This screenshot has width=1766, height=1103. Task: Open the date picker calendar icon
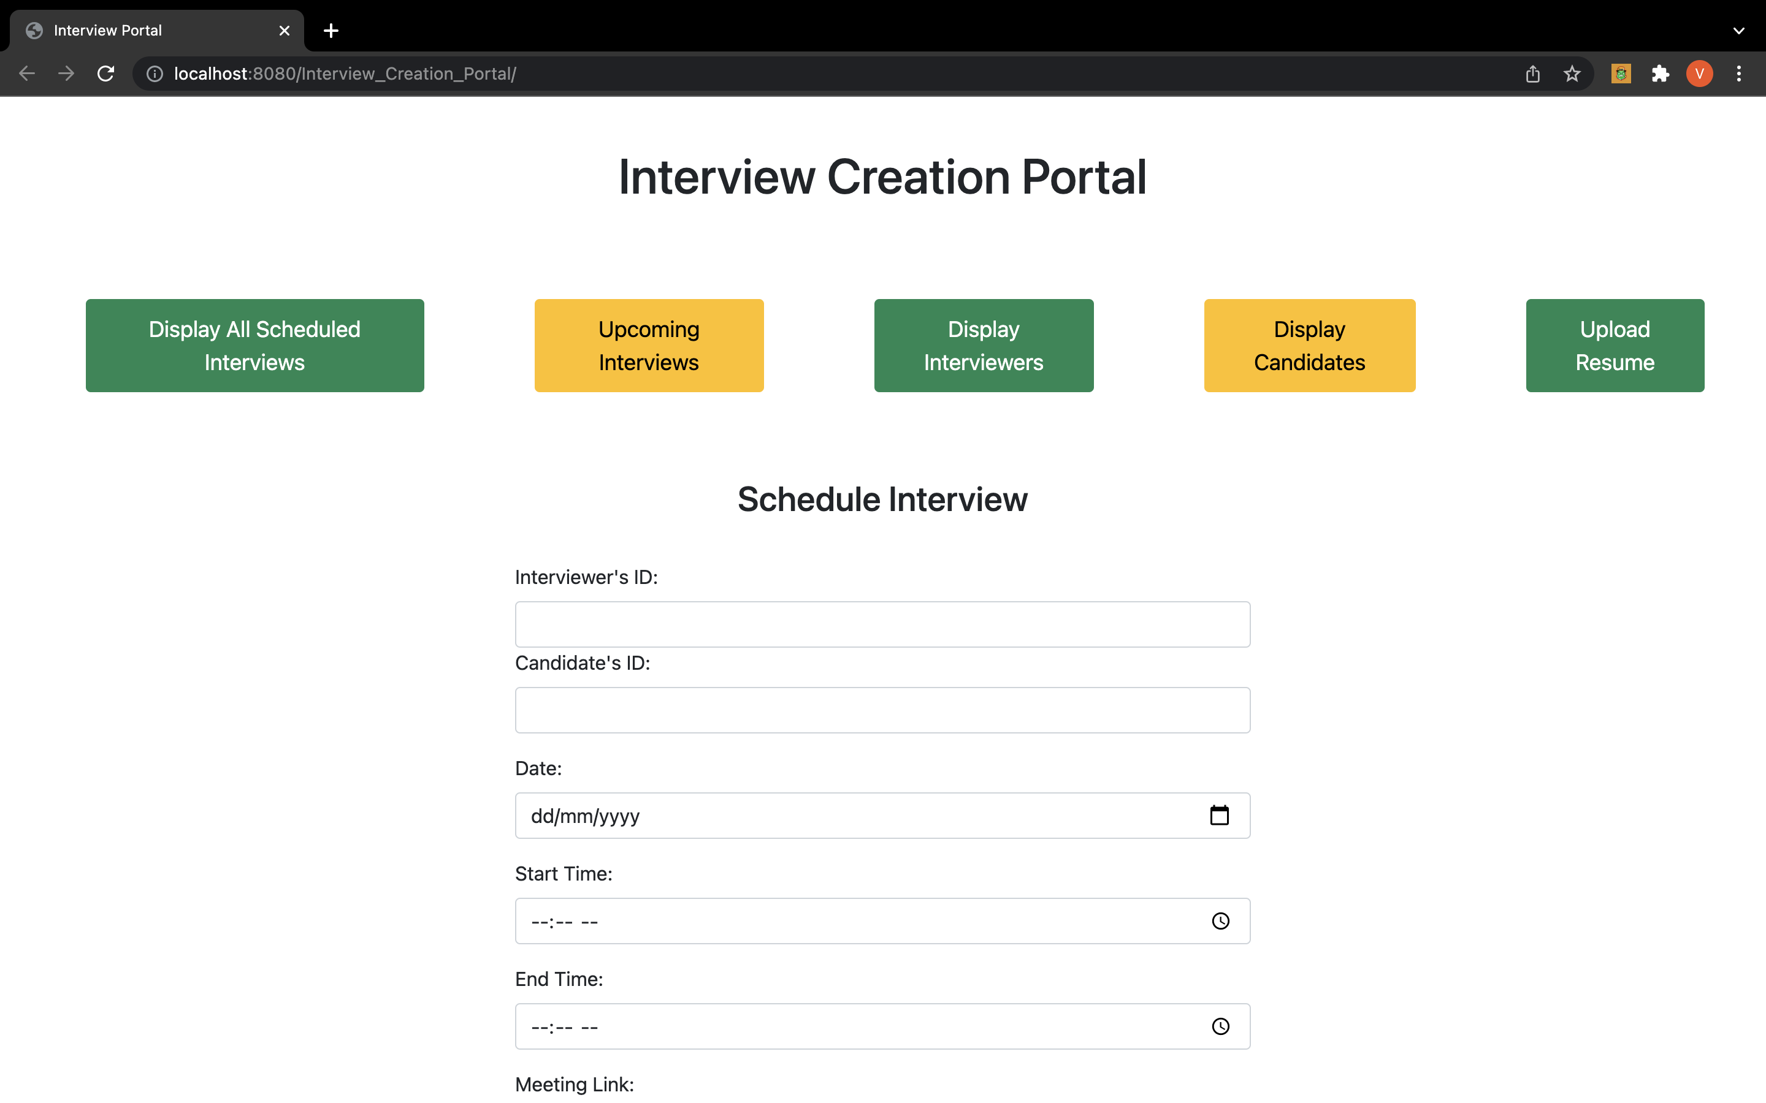pyautogui.click(x=1220, y=815)
